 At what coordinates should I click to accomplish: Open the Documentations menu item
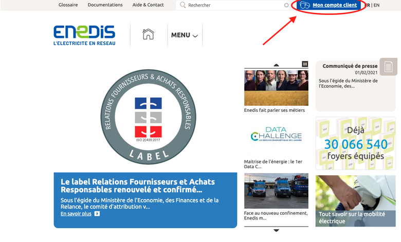[105, 5]
